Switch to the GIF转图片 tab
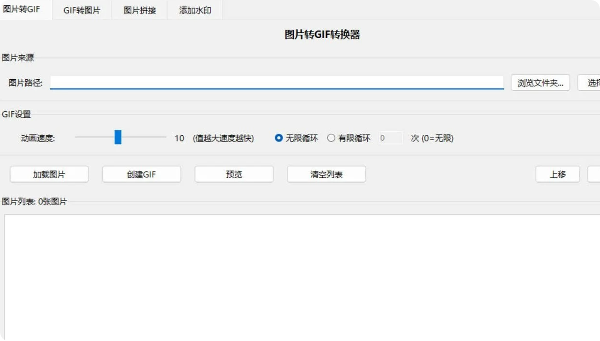This screenshot has width=600, height=341. [x=82, y=10]
